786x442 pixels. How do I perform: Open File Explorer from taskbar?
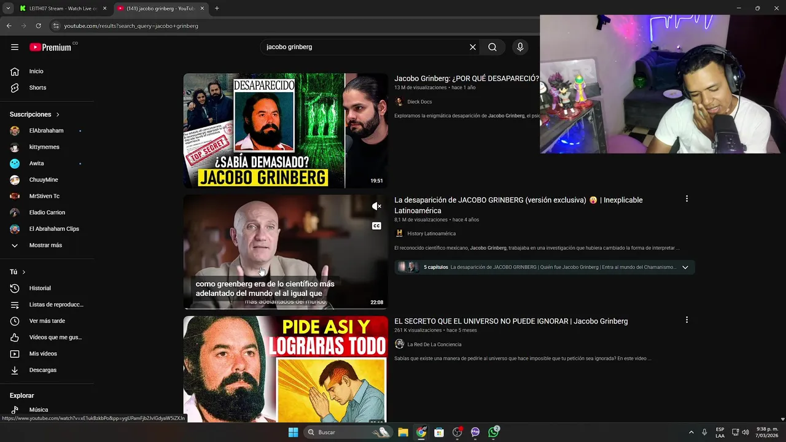pos(403,432)
